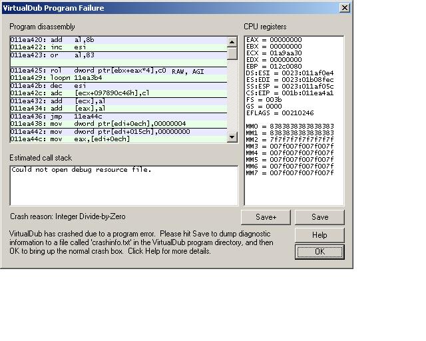Select line 011ea429 loopn 11ea3b4
This screenshot has width=426, height=341.
pos(118,78)
